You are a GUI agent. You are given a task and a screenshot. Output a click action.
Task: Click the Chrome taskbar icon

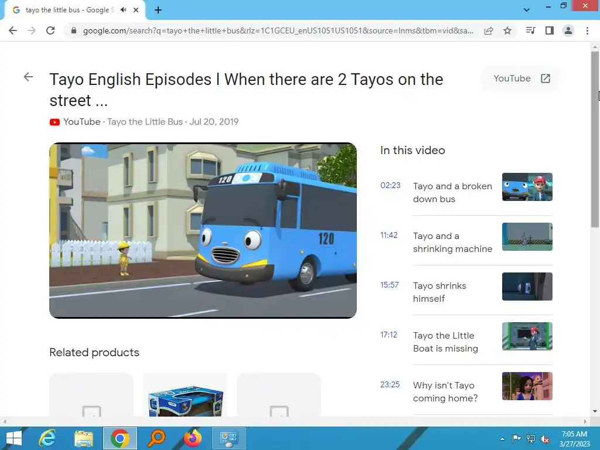pos(120,438)
